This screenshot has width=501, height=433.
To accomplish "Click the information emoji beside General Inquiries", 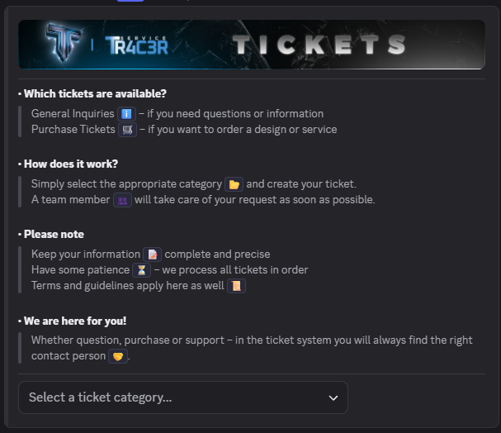I will pyautogui.click(x=126, y=114).
